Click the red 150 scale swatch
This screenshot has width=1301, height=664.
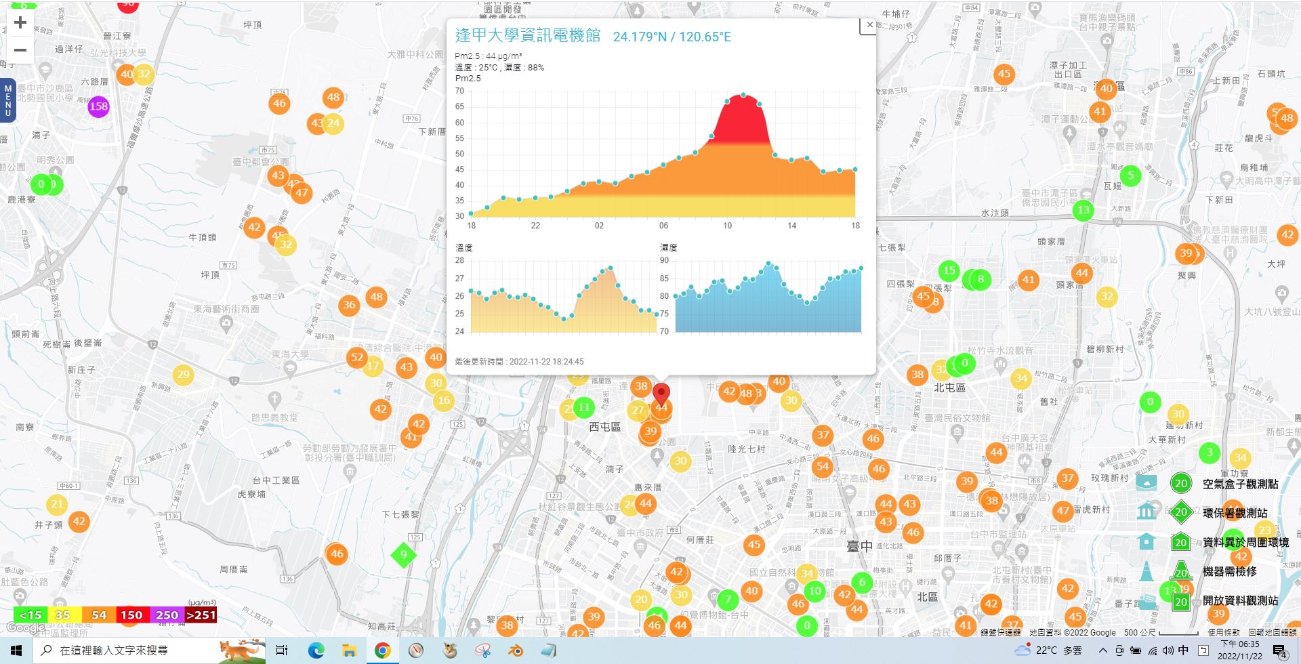click(x=132, y=615)
